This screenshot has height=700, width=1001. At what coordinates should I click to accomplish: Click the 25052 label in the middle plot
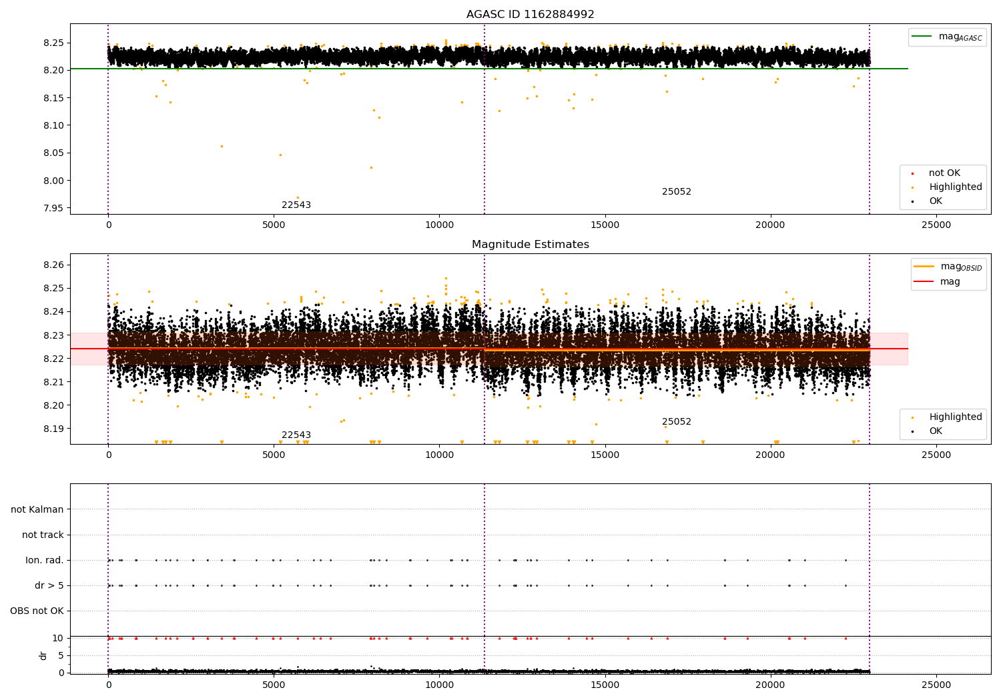point(677,422)
